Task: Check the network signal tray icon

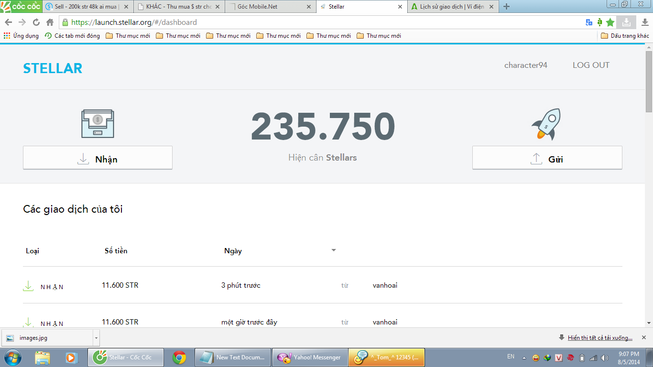Action: click(593, 357)
